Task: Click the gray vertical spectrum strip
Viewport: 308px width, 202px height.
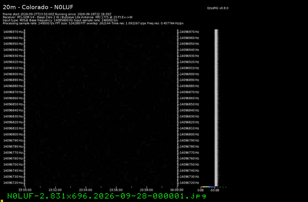Action: coord(216,108)
